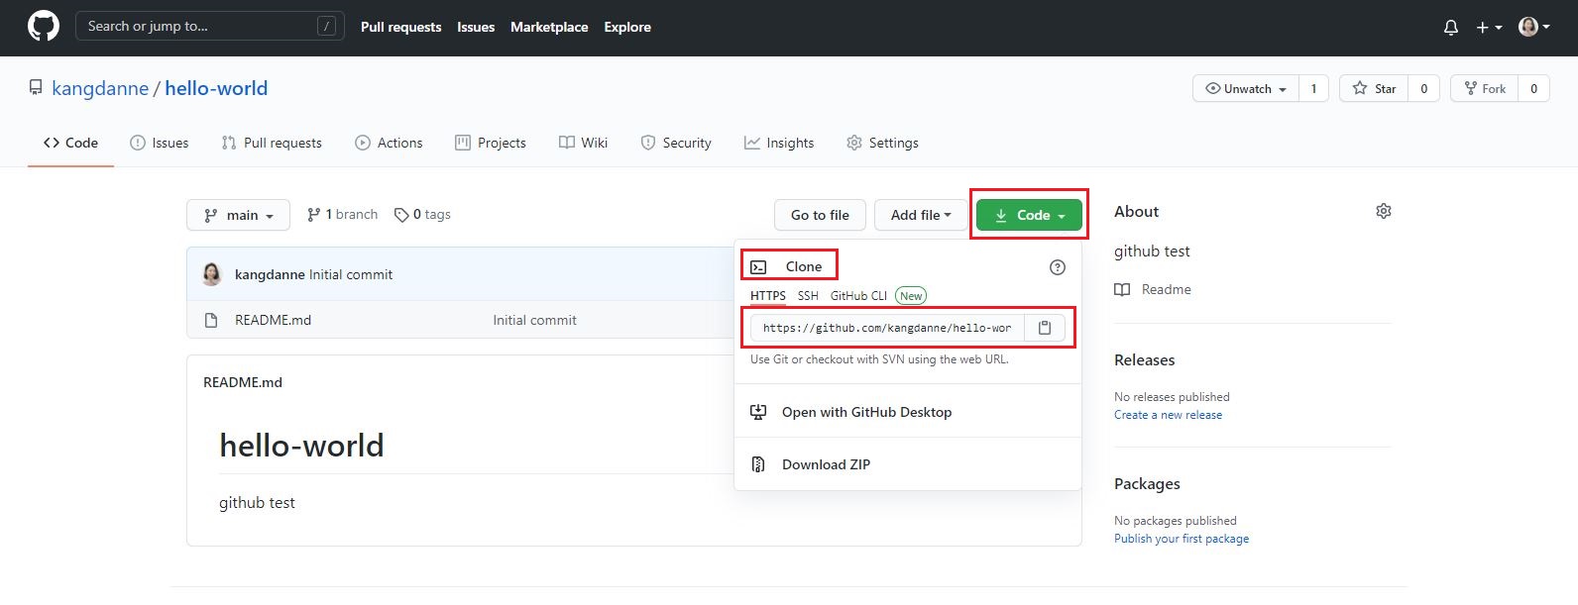Screen dimensions: 1578x605
Task: Go to Marketplace
Action: coord(549,27)
